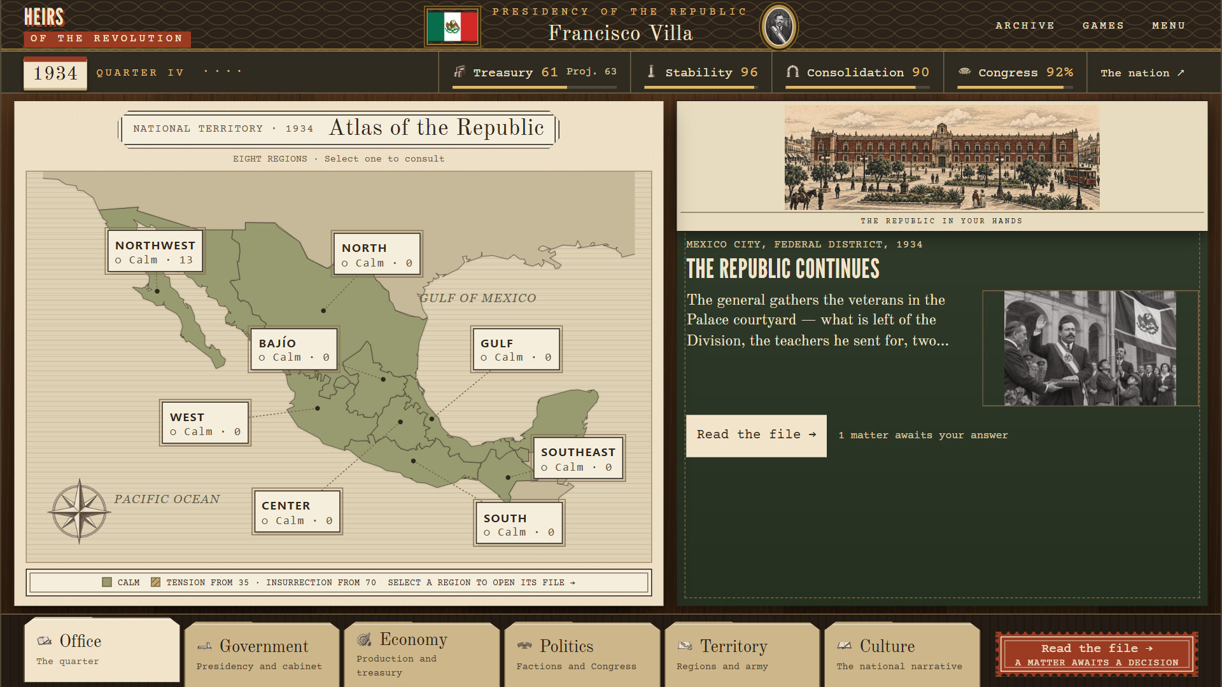Open the Archive menu

pyautogui.click(x=1025, y=25)
